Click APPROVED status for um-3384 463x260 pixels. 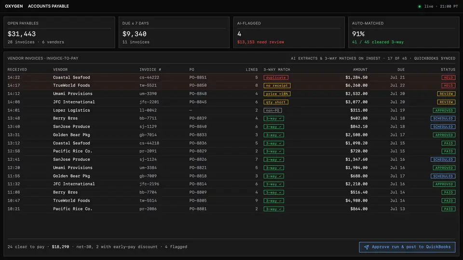[444, 168]
